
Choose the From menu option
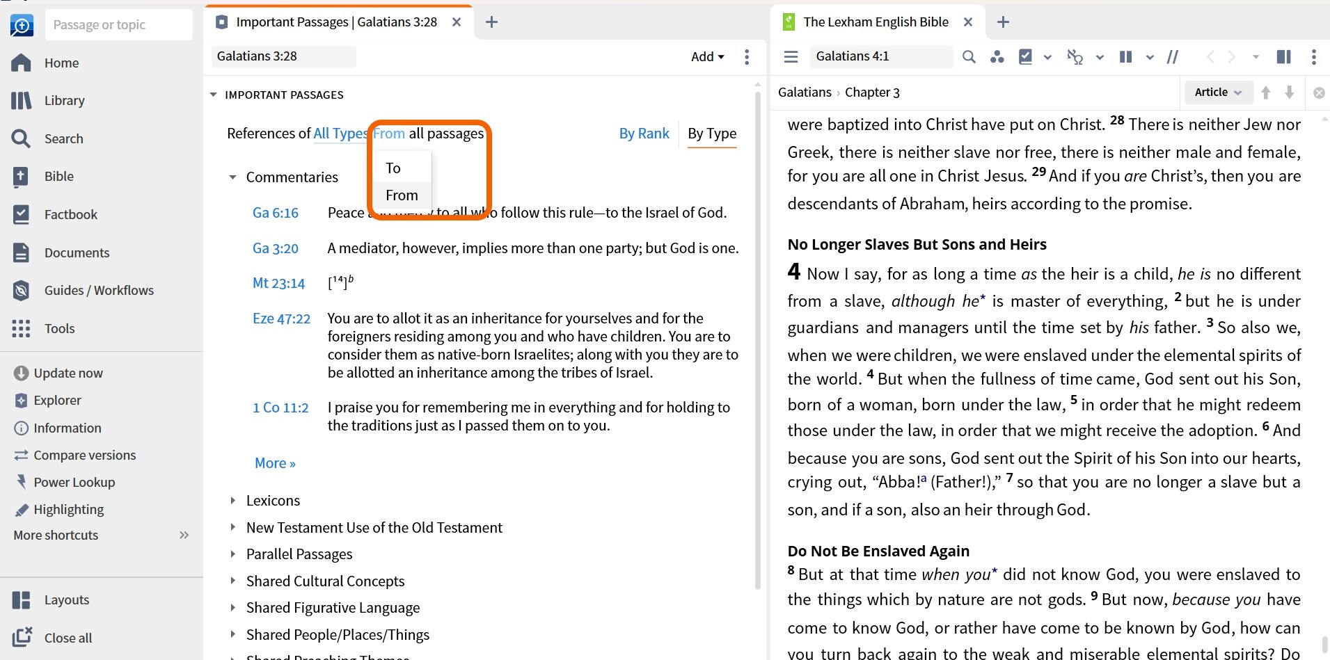coord(403,195)
